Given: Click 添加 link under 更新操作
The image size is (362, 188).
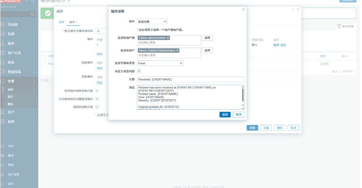Looking at the screenshot, I should (99, 83).
